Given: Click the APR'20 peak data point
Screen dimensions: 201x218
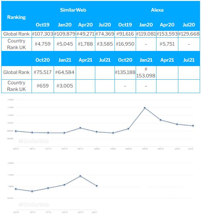Looking at the screenshot, I should [x=145, y=108].
